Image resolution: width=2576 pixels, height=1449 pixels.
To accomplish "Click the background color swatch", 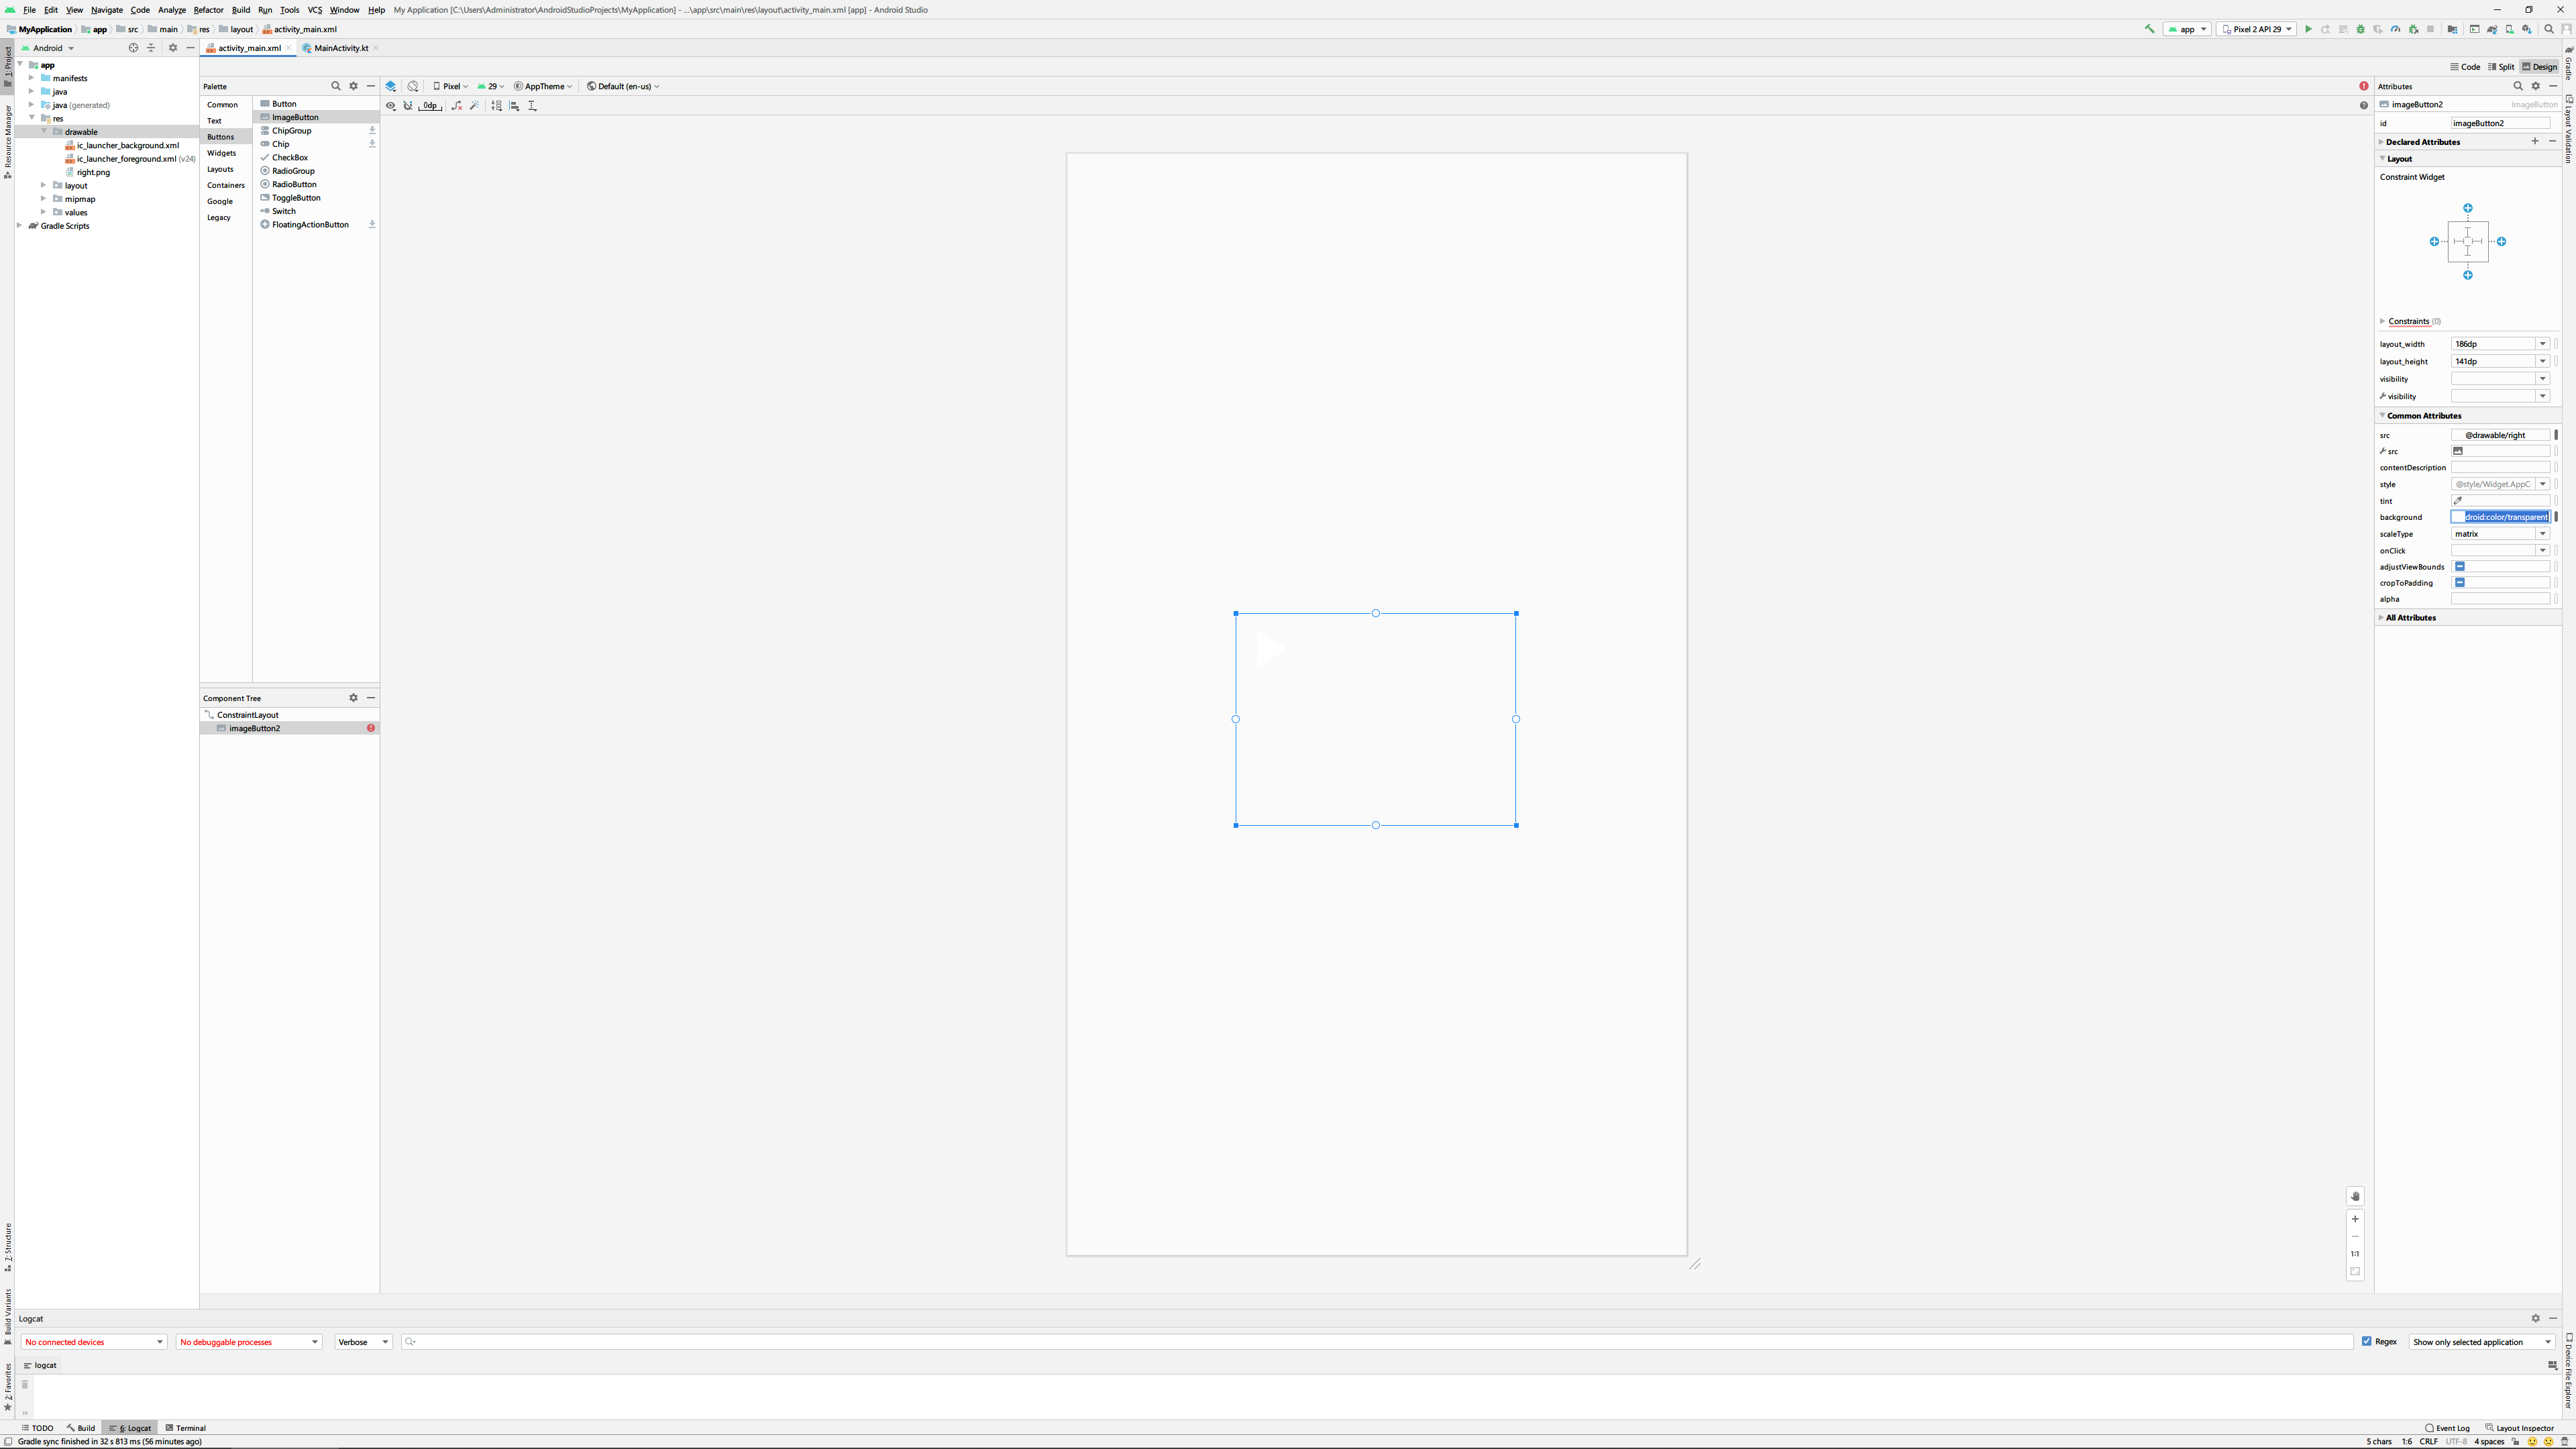I will coord(2458,517).
